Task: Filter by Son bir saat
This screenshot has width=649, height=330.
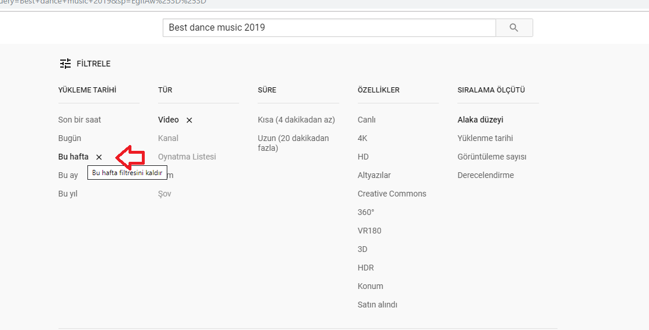Action: pos(80,120)
